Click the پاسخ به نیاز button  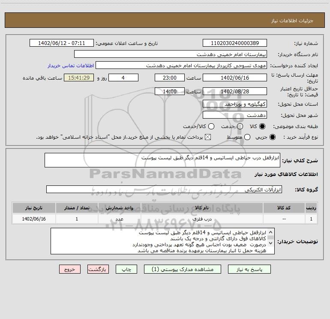point(249,269)
